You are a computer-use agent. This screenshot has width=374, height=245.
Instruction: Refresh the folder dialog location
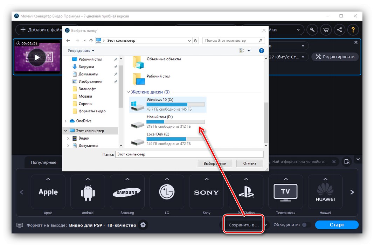click(196, 41)
